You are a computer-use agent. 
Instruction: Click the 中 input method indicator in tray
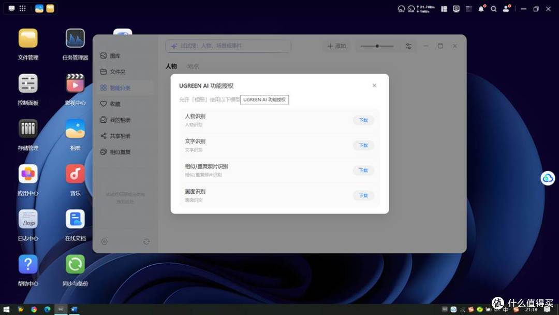coord(506,310)
